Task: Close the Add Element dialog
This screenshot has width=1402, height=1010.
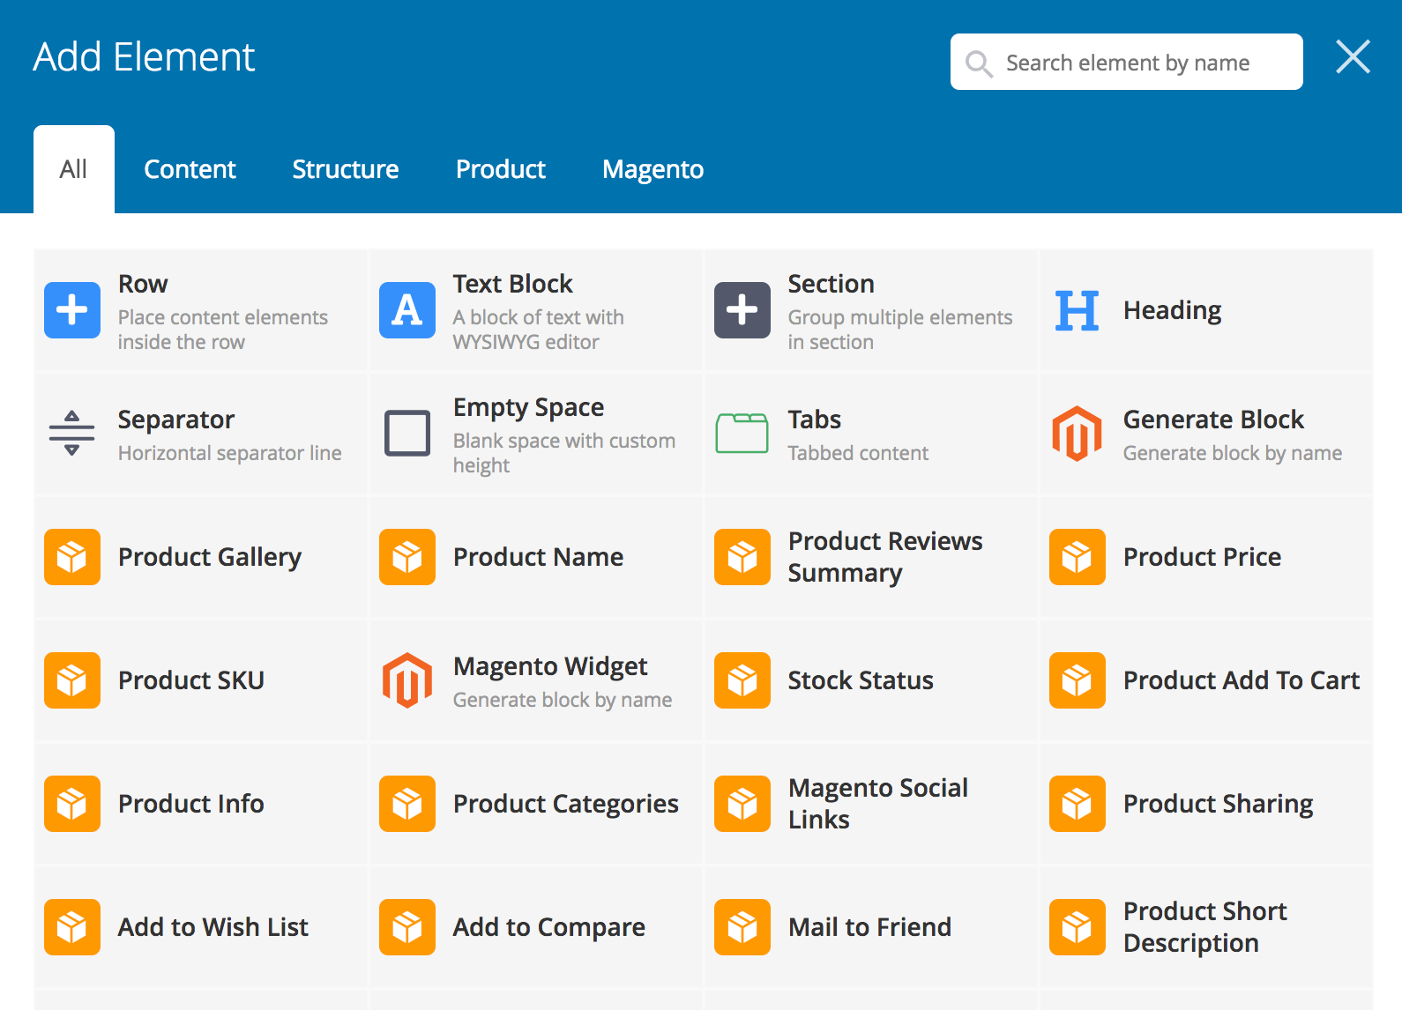Action: coord(1353,56)
